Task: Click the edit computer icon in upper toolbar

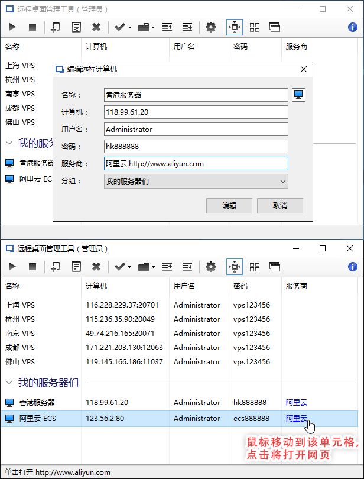Action: point(76,27)
